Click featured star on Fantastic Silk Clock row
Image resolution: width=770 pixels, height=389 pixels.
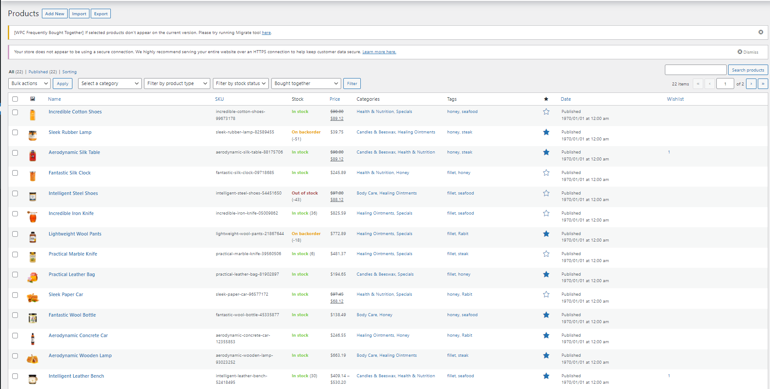[546, 173]
